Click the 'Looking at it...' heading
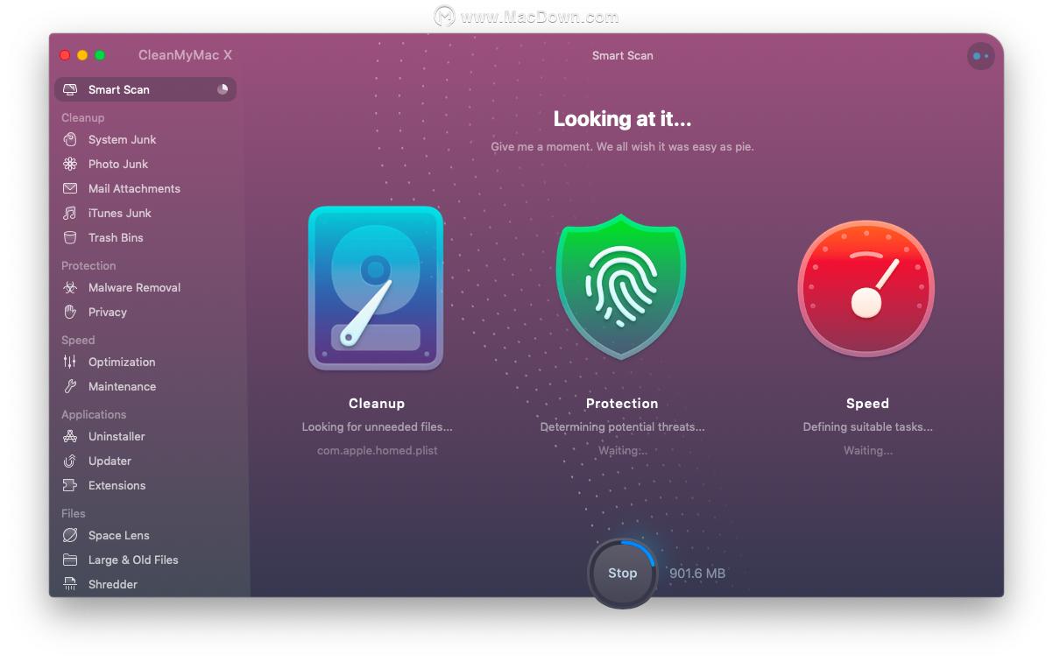 click(622, 119)
